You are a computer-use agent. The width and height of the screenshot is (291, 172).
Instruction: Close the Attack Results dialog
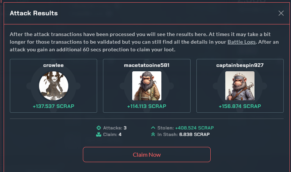(281, 13)
